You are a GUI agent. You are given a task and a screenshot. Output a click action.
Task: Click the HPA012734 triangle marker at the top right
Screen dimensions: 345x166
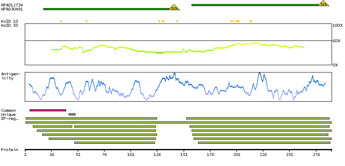tap(323, 4)
